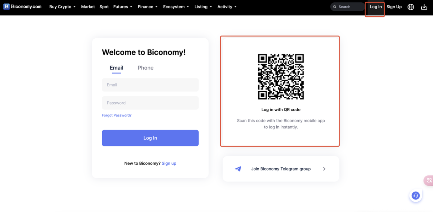Click the Sign up link below form
This screenshot has height=212, width=433.
coord(169,163)
